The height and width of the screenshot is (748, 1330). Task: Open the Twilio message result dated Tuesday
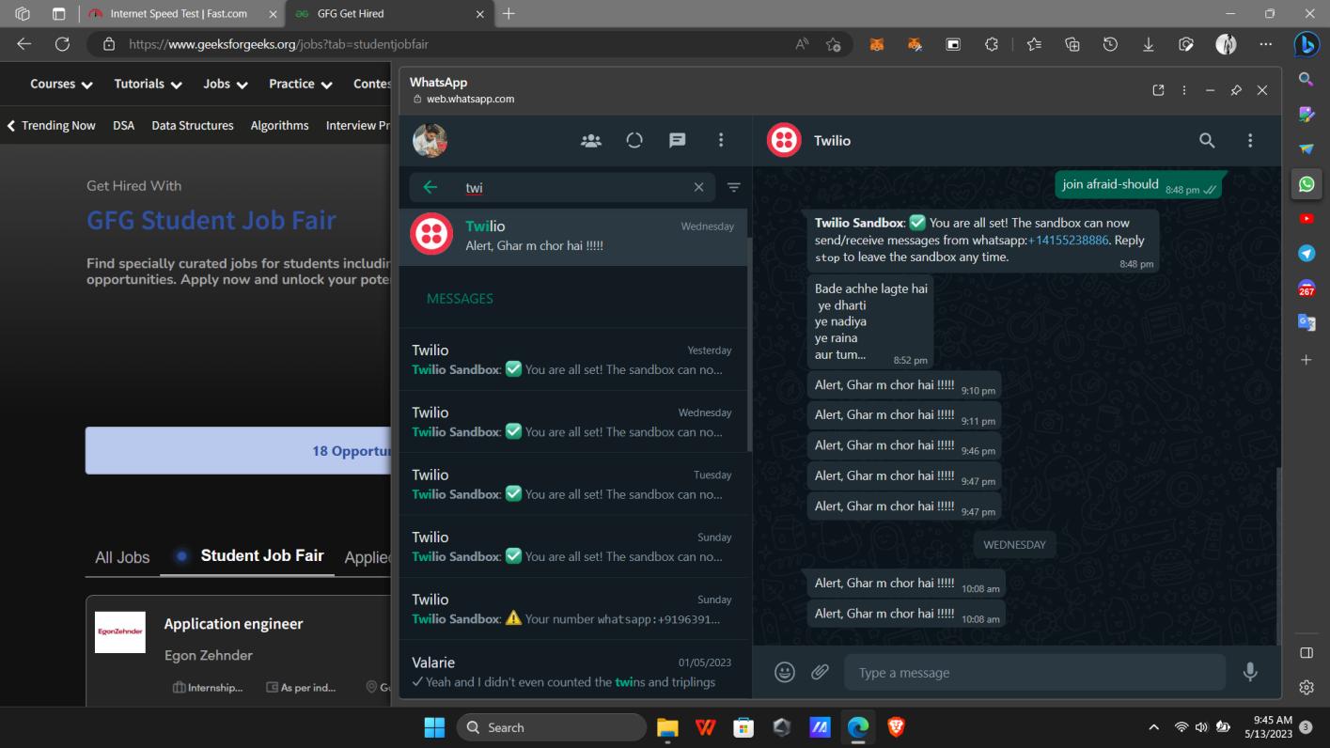pos(572,484)
